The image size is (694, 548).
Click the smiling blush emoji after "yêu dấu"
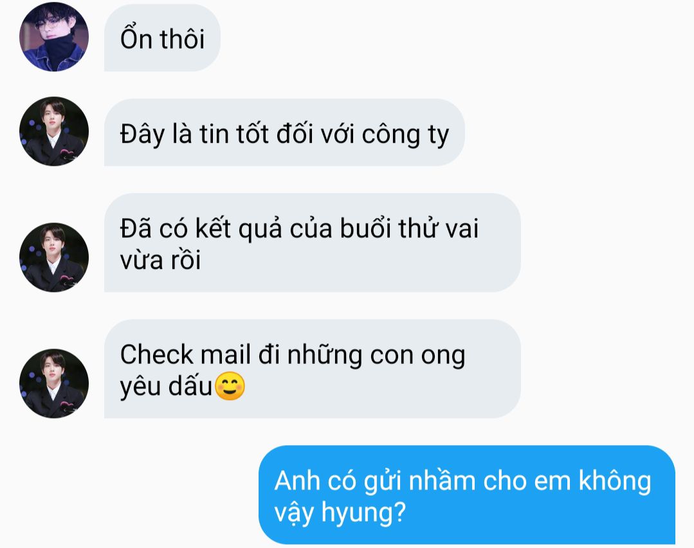pyautogui.click(x=230, y=386)
